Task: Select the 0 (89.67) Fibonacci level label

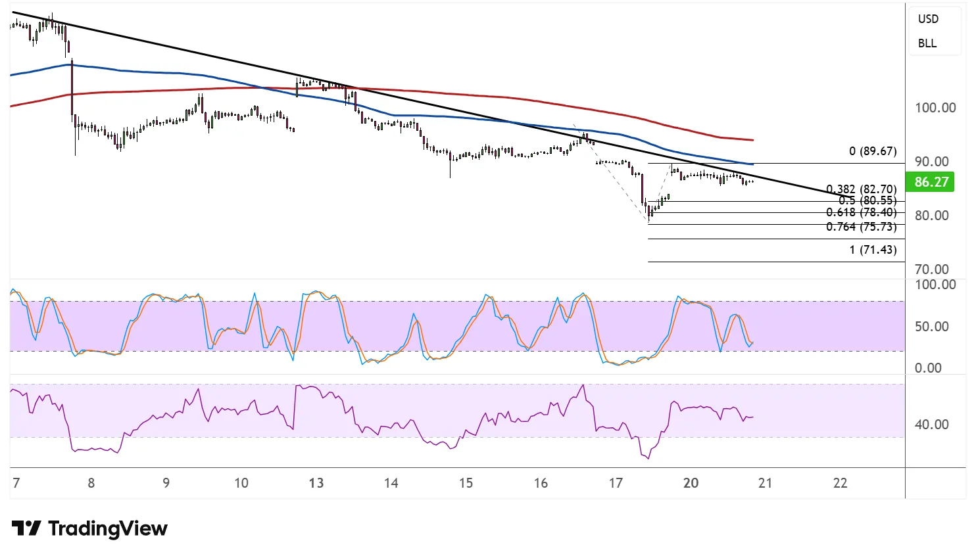Action: (x=872, y=151)
